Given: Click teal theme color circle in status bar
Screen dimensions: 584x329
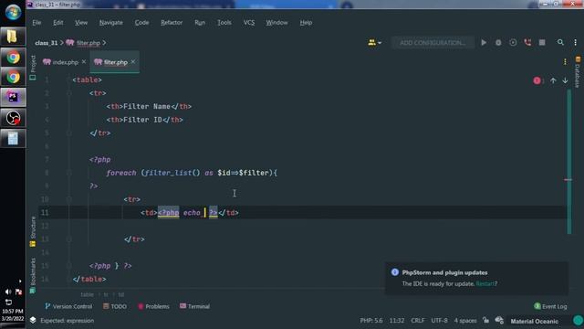Looking at the screenshot, I should [x=578, y=320].
